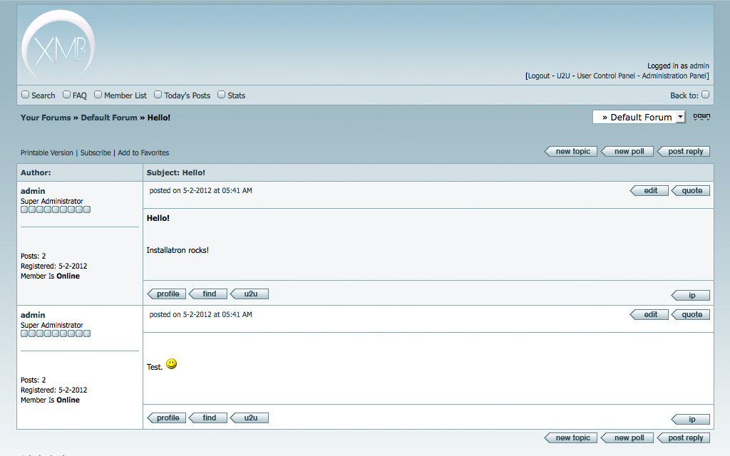Screen dimensions: 730x456
Task: Click the Back to icon
Action: pos(705,95)
